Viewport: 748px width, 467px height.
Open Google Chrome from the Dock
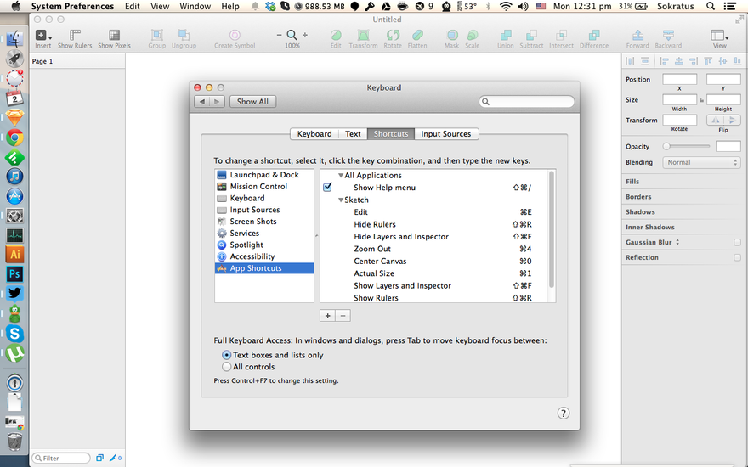[x=14, y=138]
